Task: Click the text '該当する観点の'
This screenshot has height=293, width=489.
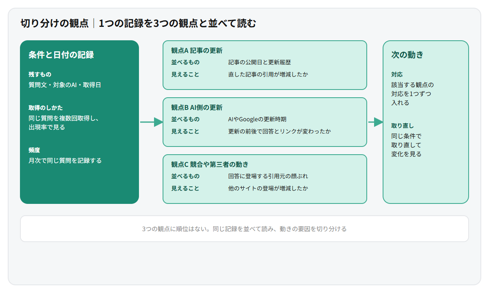Action: point(413,85)
